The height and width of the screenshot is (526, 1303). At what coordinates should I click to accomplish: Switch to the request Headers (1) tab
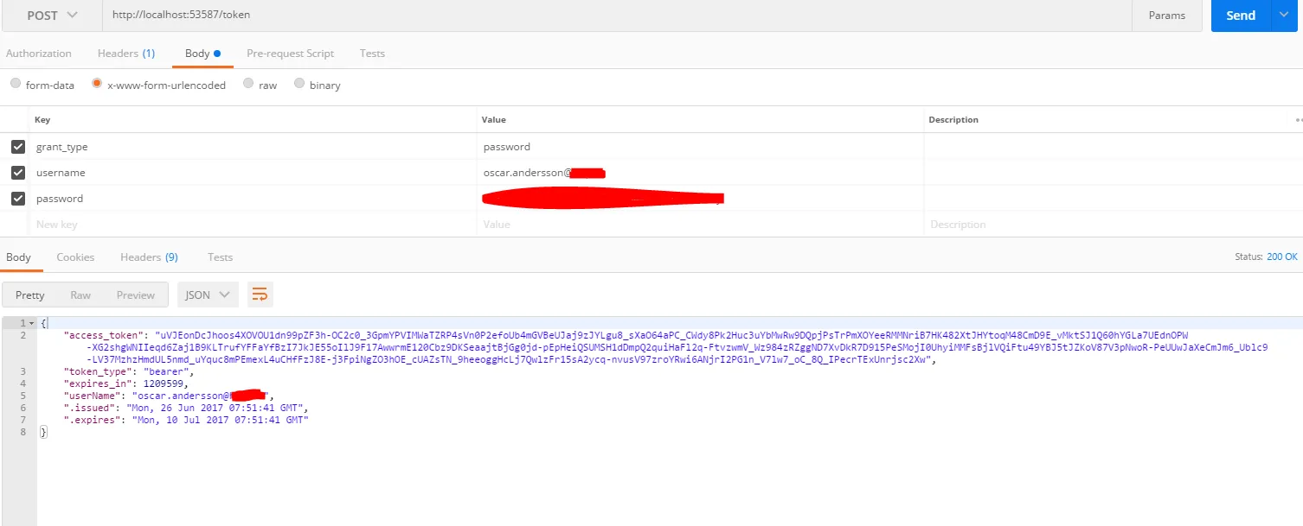pos(126,54)
